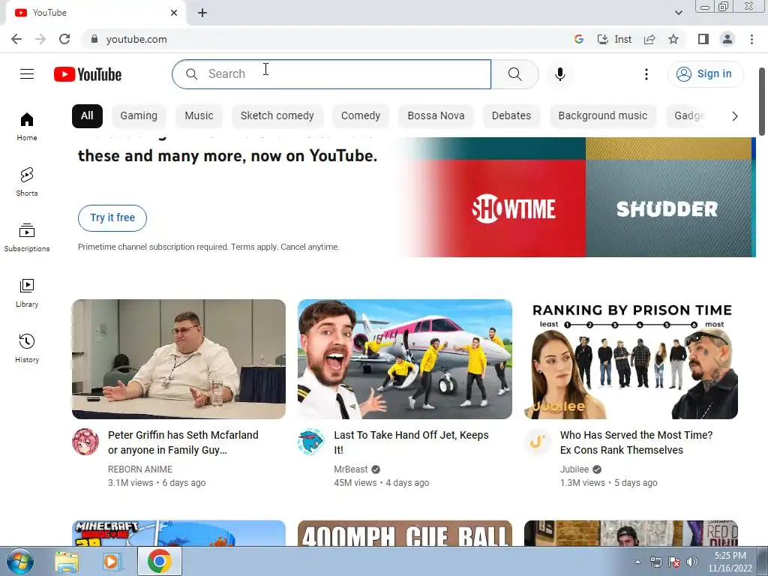Click the youtube.com address bar
The height and width of the screenshot is (576, 768).
pyautogui.click(x=328, y=39)
